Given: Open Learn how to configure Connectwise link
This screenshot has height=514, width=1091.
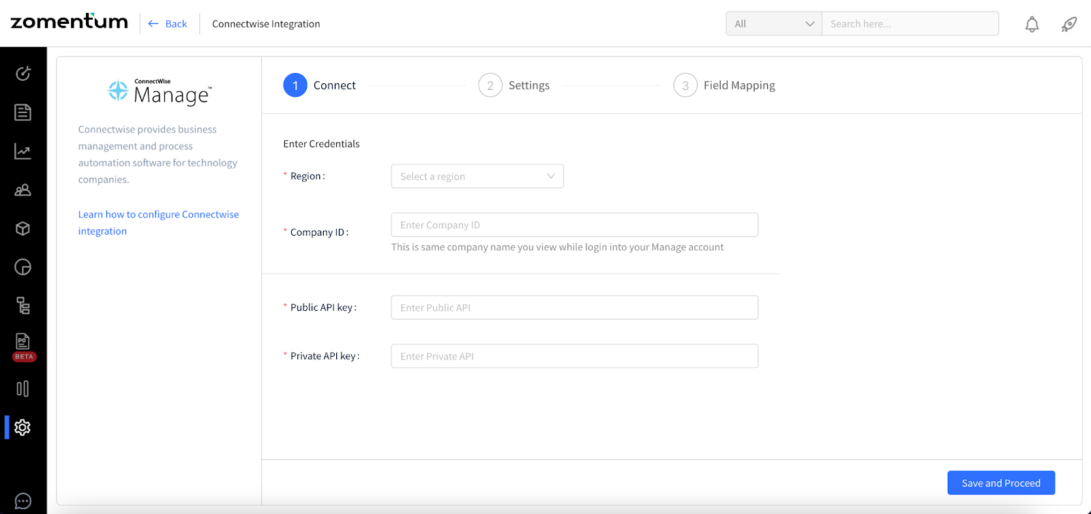Looking at the screenshot, I should [x=158, y=222].
